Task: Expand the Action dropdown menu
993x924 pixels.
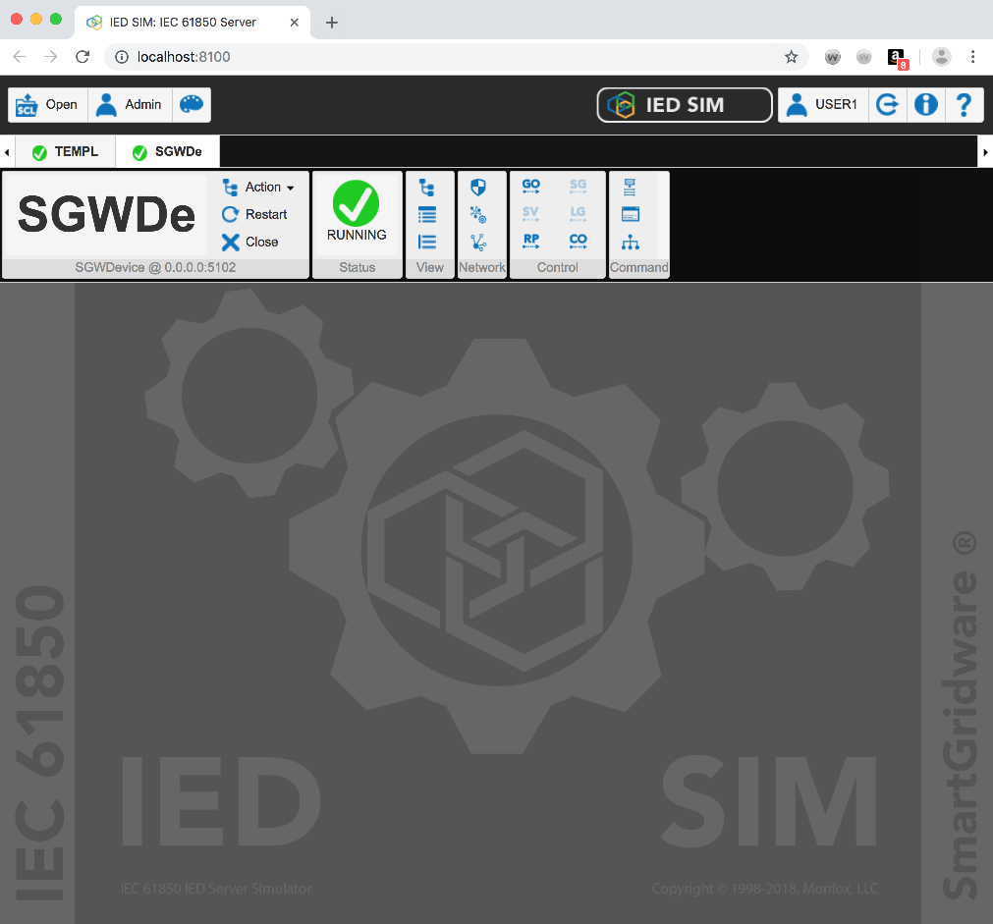Action: (x=257, y=188)
